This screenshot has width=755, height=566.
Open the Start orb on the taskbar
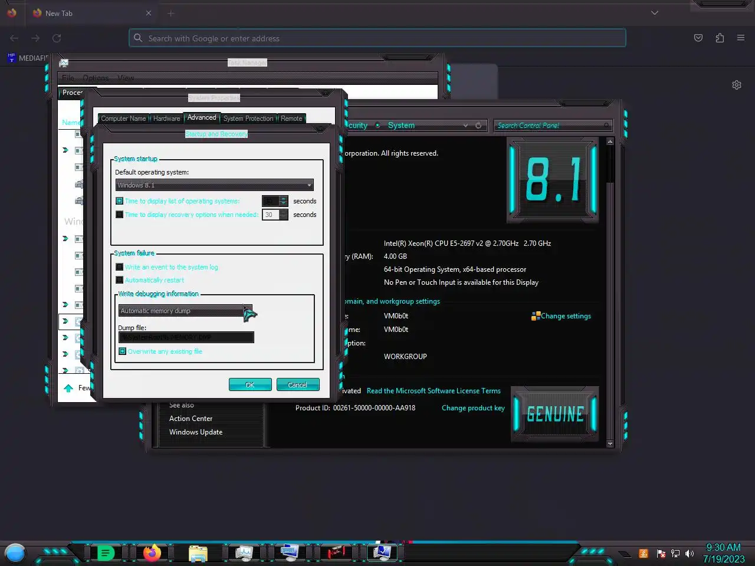pyautogui.click(x=15, y=553)
